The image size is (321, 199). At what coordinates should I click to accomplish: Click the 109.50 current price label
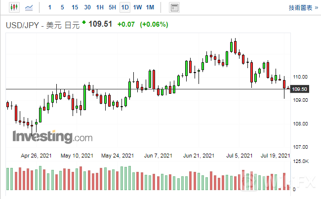[x=300, y=89]
